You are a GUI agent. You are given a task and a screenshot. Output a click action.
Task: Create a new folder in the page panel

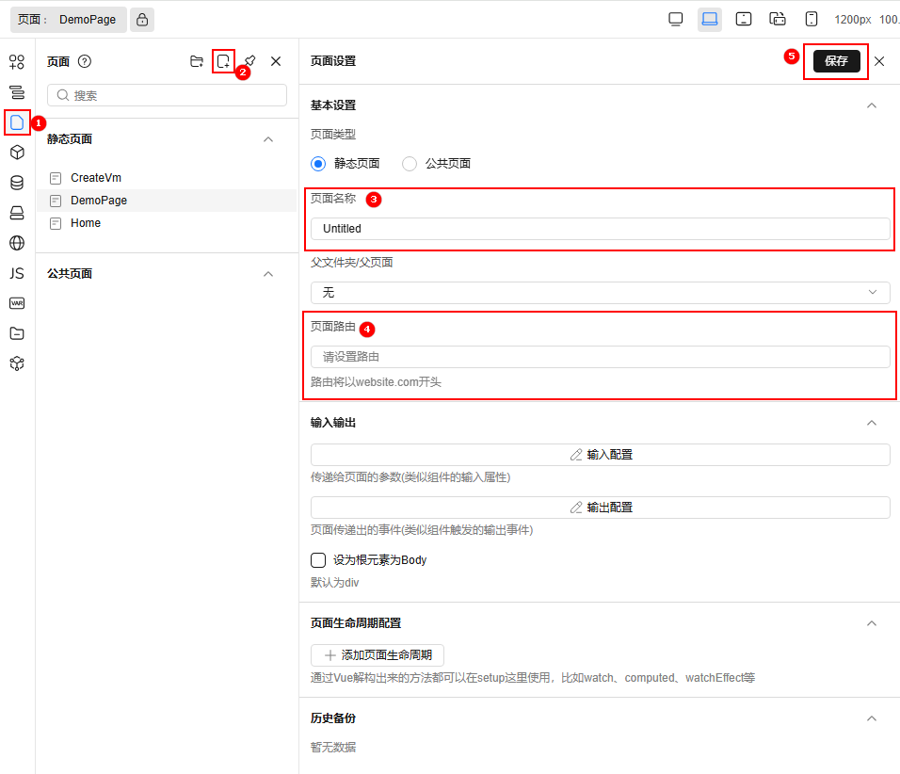click(197, 60)
